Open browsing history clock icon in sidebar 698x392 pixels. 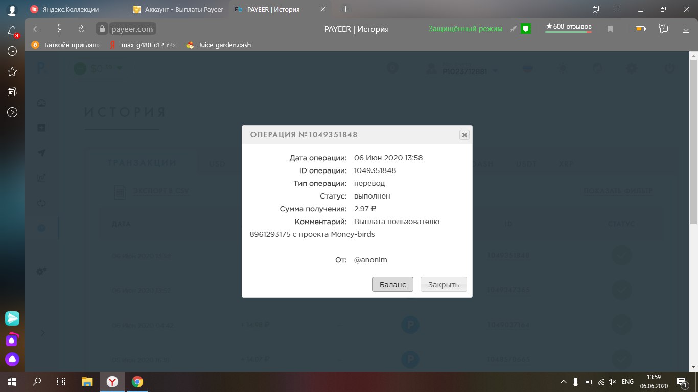[12, 51]
